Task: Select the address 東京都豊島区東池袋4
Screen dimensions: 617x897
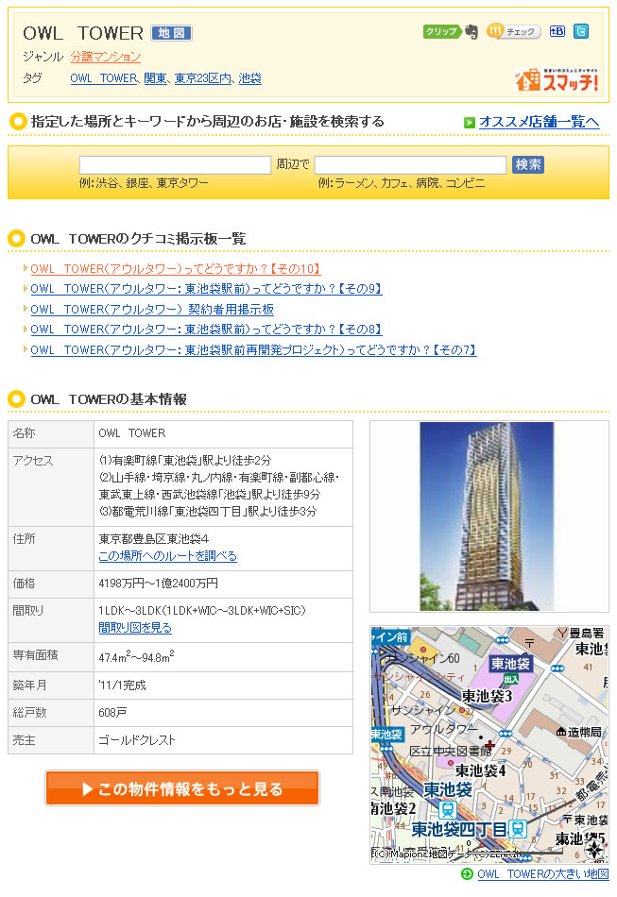Action: (x=154, y=539)
